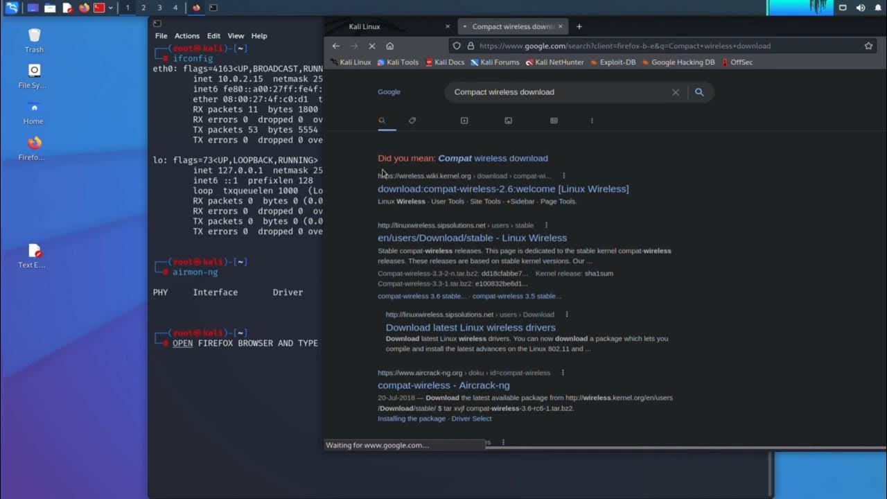This screenshot has height=499, width=887.
Task: Select the Images search tab
Action: point(508,121)
